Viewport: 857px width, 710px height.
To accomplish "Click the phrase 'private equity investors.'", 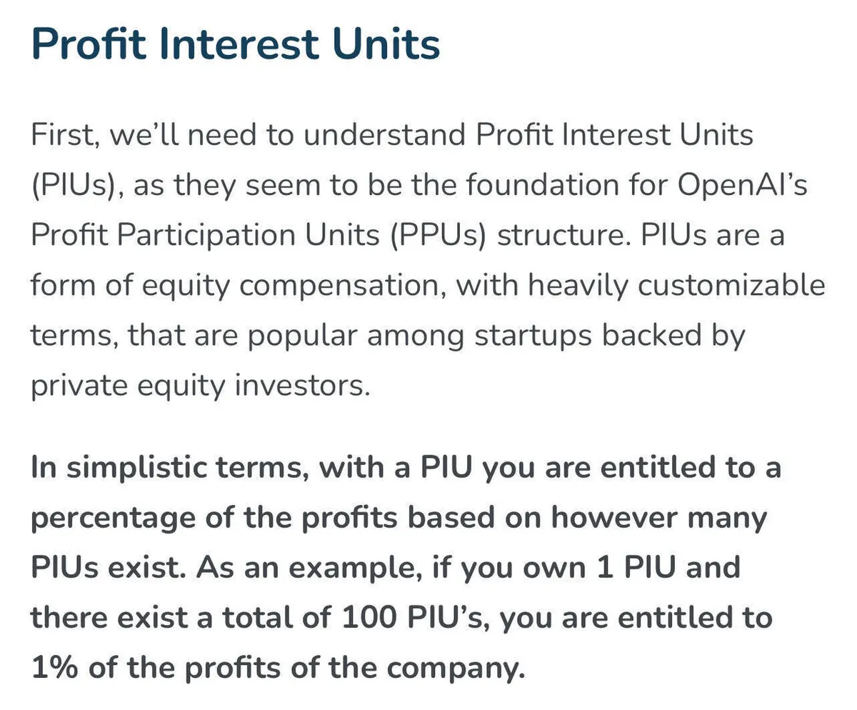I will coord(201,386).
